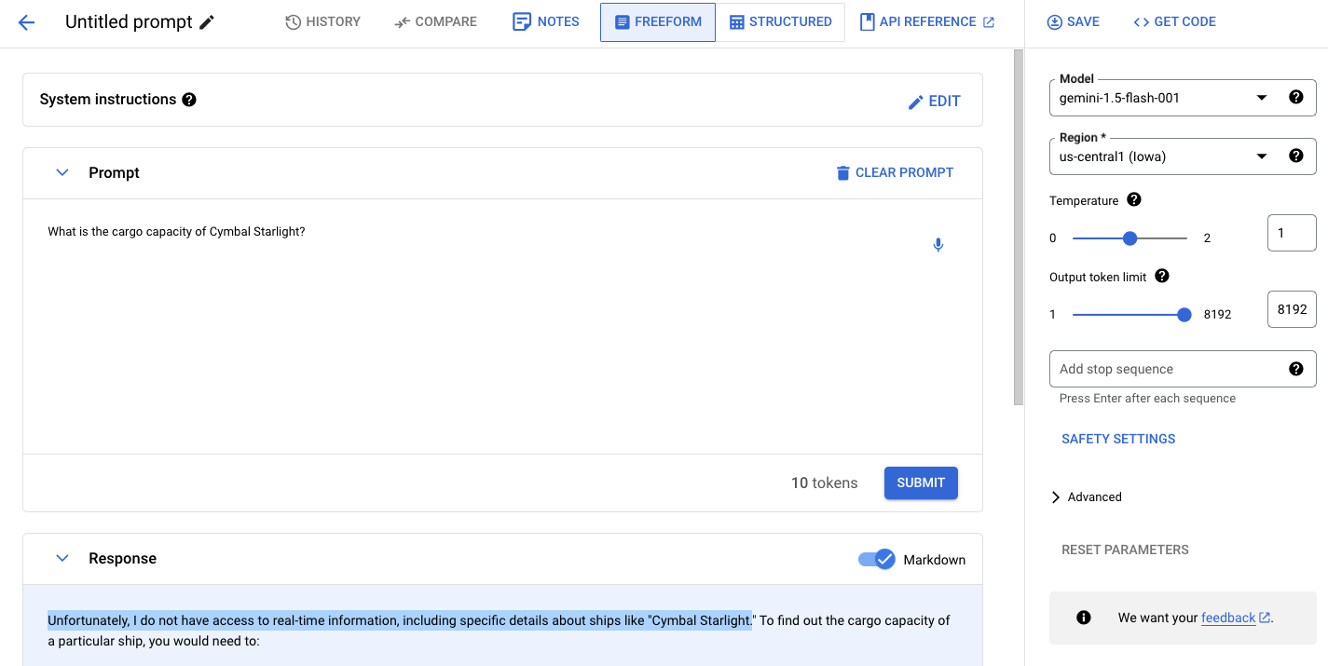Image resolution: width=1328 pixels, height=666 pixels.
Task: Show help for Model selection
Action: click(1295, 97)
